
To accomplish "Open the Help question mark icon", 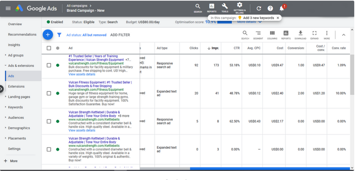I will (270, 8).
